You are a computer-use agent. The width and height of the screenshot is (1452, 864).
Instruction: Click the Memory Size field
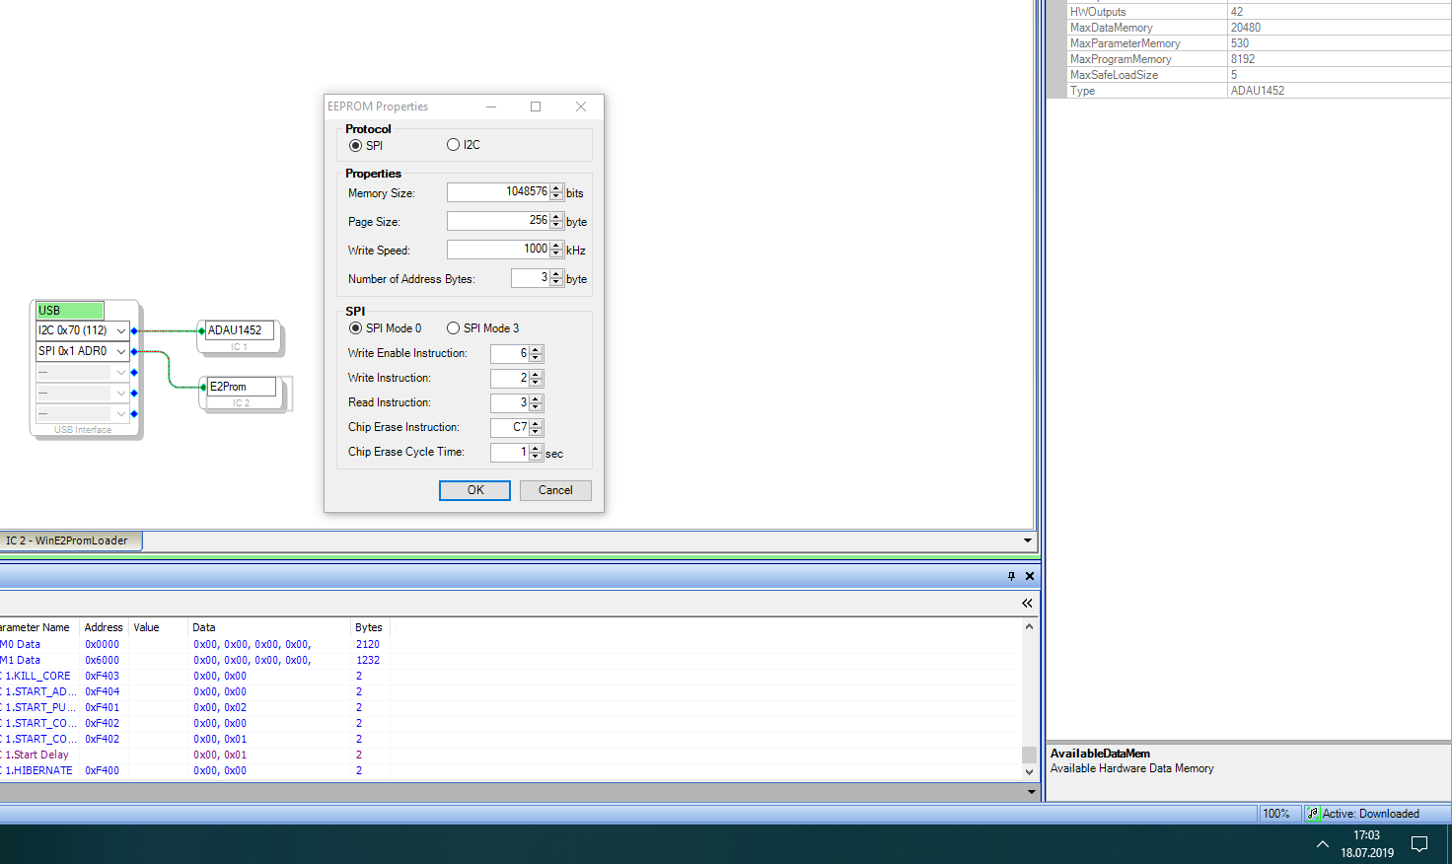coord(498,192)
